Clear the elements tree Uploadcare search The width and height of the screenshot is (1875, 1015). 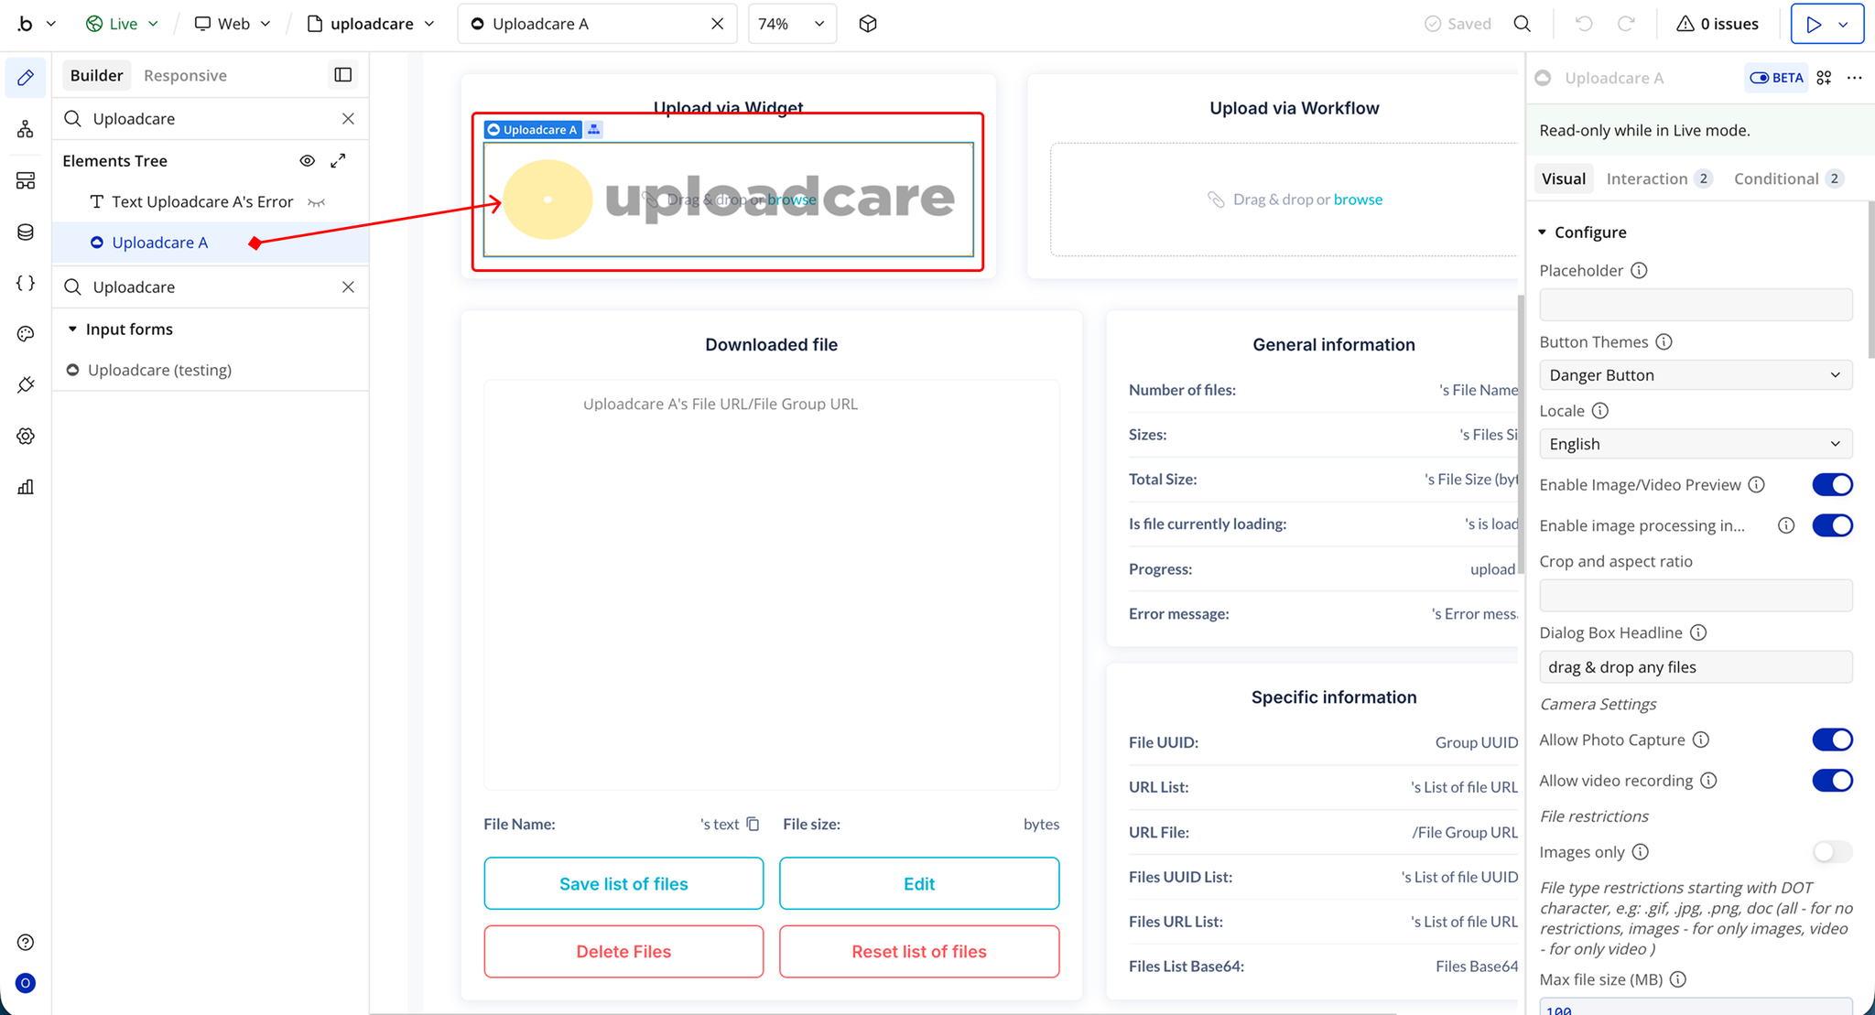348,119
